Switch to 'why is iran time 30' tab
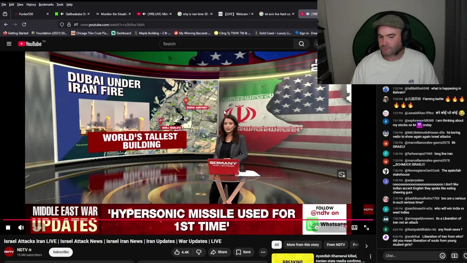This screenshot has height=263, width=467. pos(195,14)
